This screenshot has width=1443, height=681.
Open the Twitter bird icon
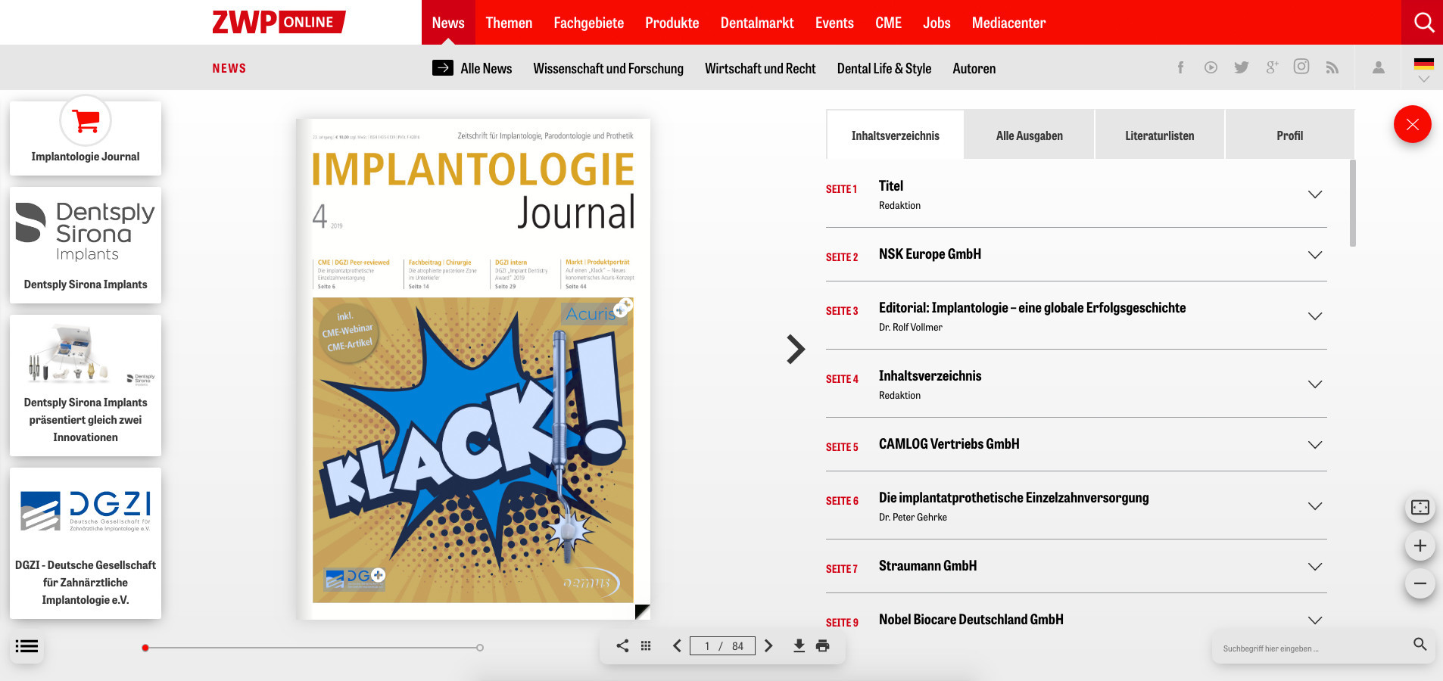(1242, 67)
